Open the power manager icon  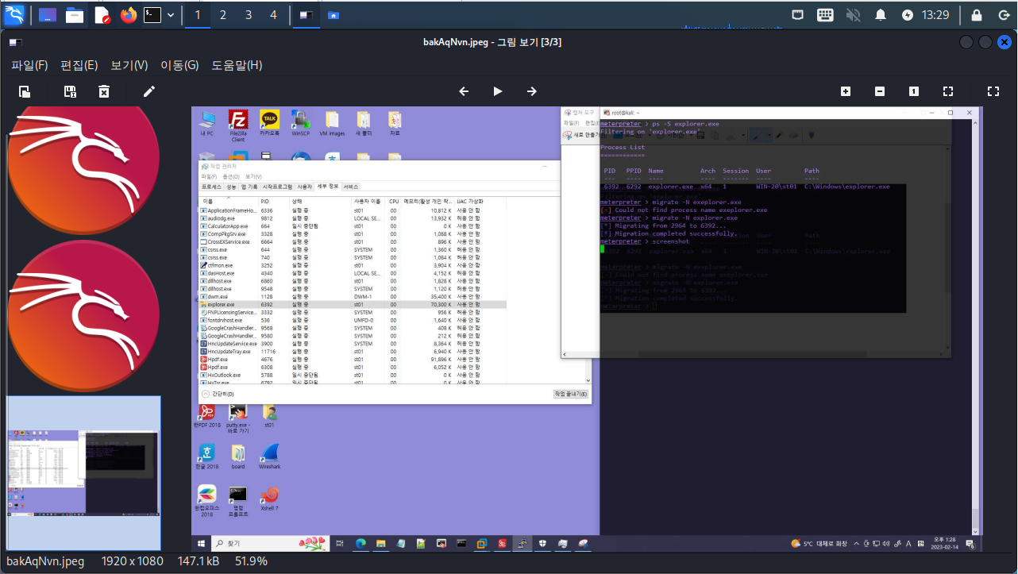pyautogui.click(x=908, y=15)
